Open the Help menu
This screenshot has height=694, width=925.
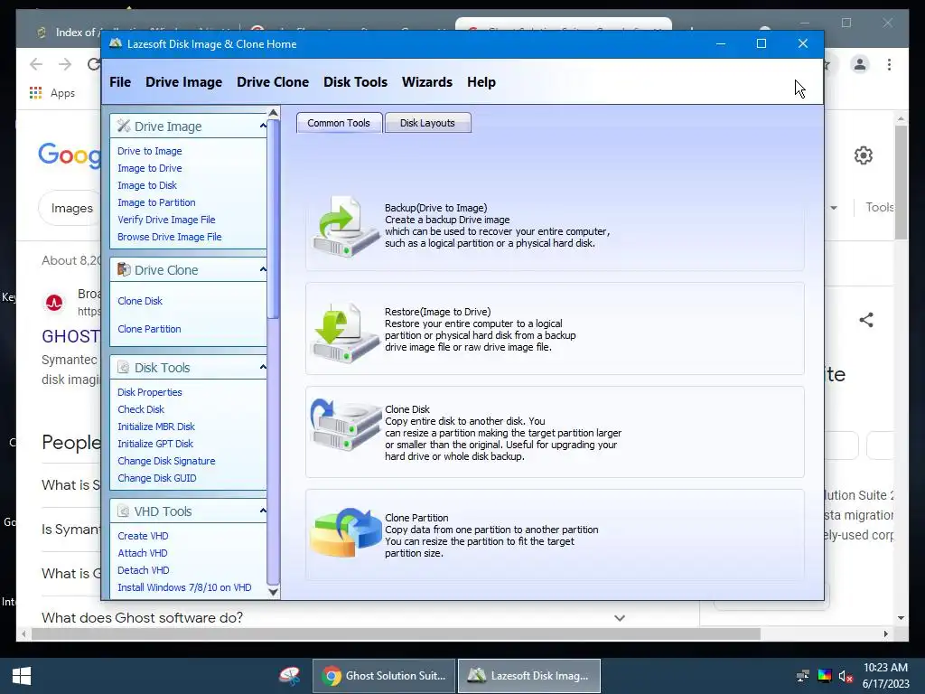point(481,82)
